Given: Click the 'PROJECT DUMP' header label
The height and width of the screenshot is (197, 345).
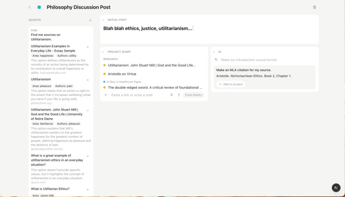Looking at the screenshot, I should (119, 52).
